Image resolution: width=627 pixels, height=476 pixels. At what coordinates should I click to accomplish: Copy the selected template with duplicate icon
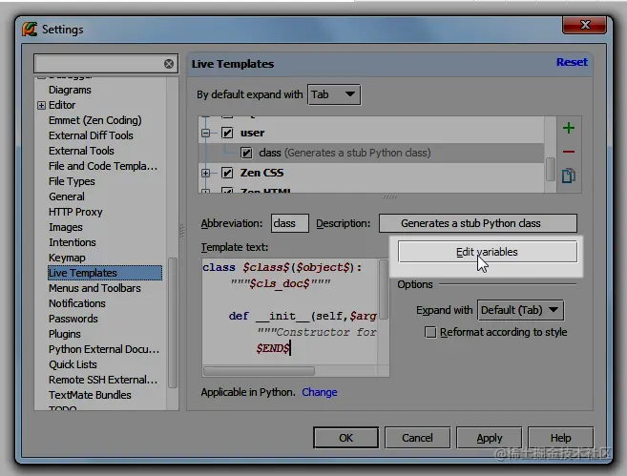568,176
